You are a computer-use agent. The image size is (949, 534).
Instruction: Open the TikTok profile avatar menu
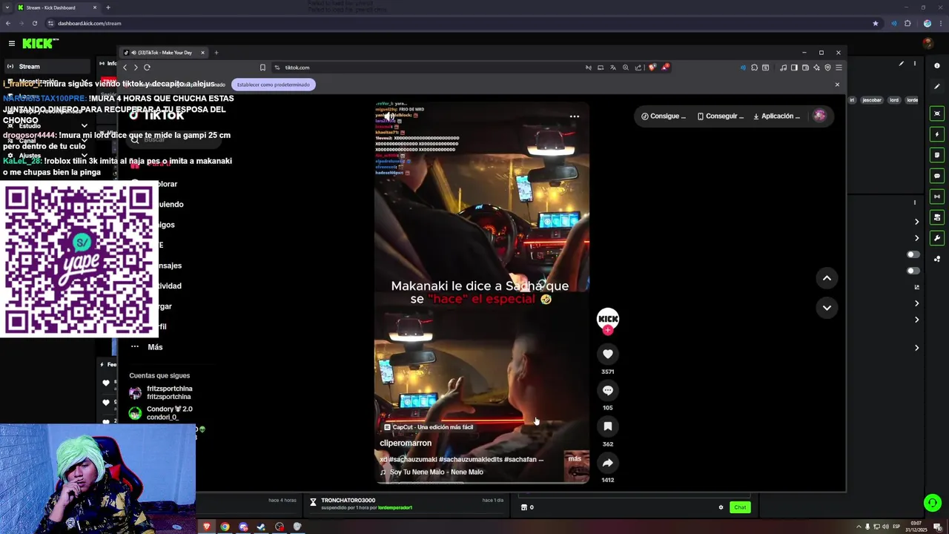point(819,116)
